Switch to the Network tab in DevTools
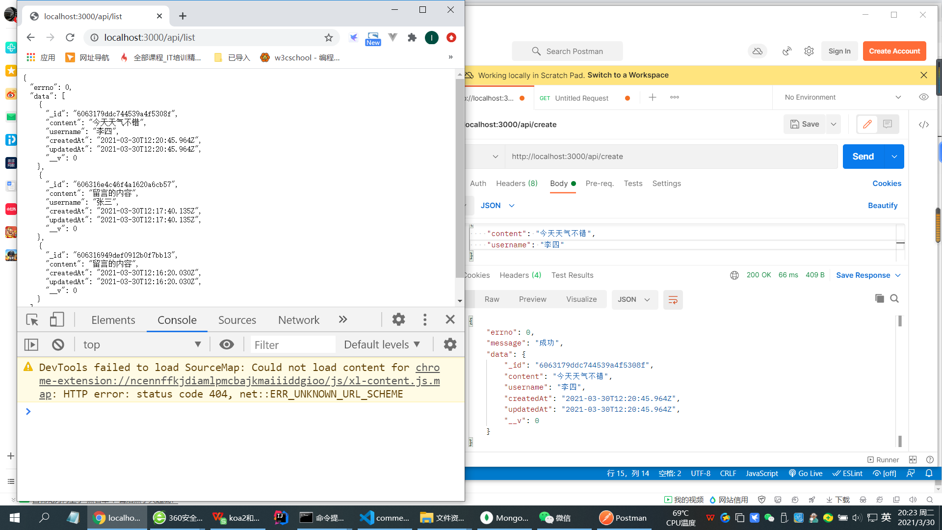The image size is (942, 530). pos(299,320)
